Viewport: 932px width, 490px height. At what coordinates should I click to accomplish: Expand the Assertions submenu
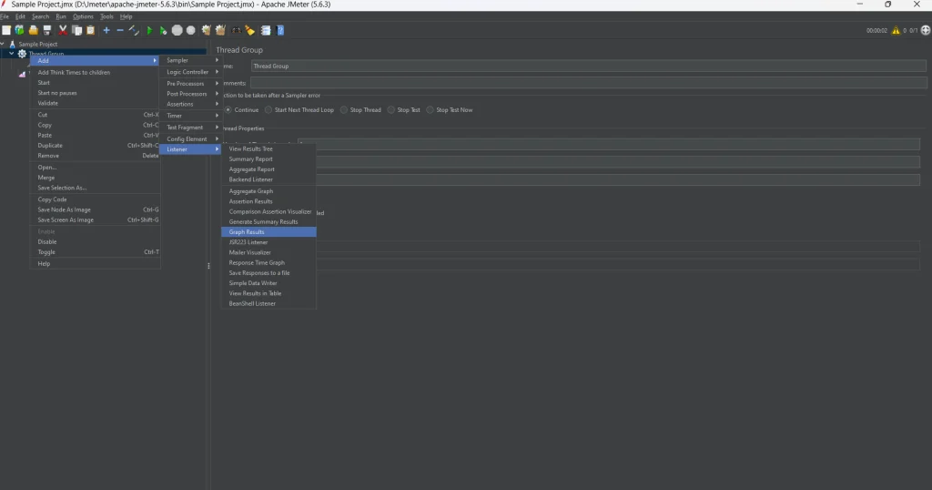[x=190, y=104]
